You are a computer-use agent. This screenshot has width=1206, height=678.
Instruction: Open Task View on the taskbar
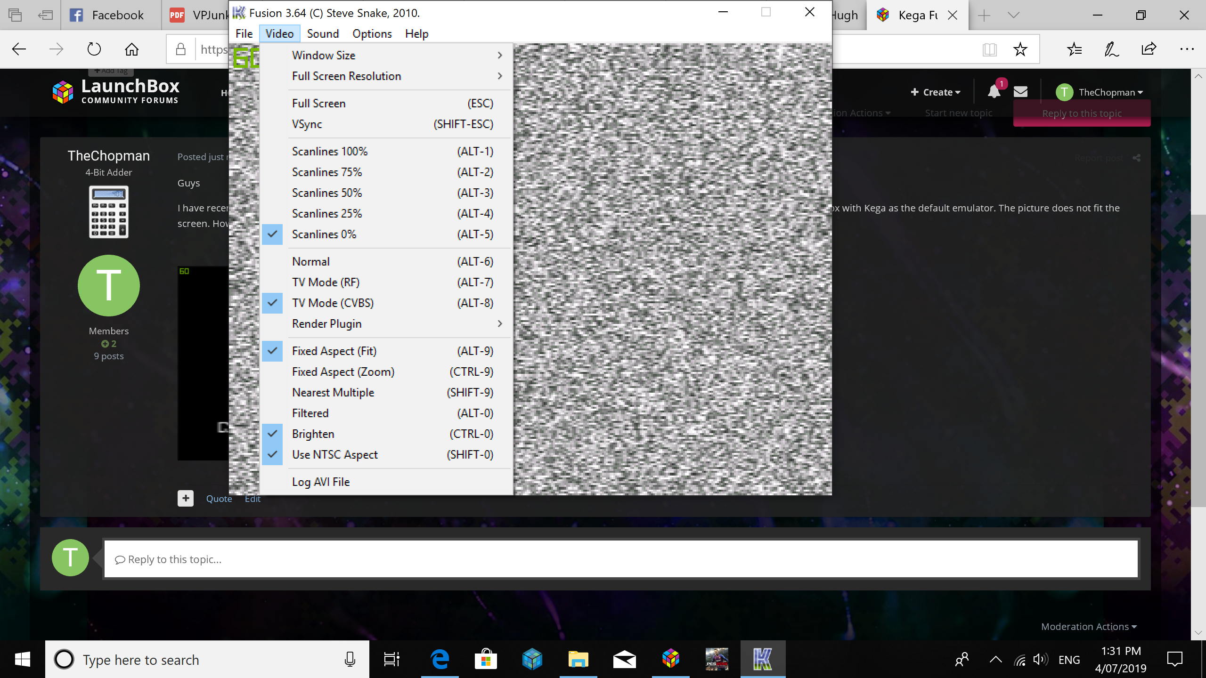pyautogui.click(x=392, y=659)
